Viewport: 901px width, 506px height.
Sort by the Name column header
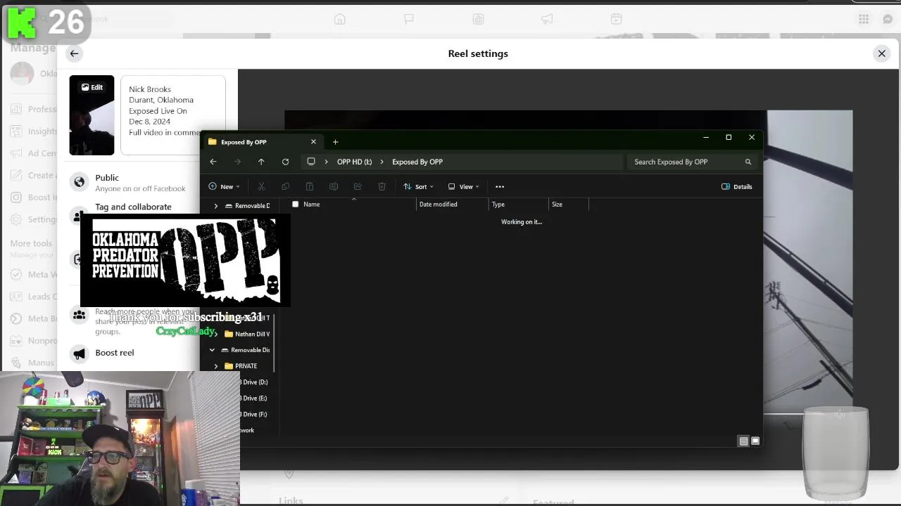pyautogui.click(x=312, y=205)
